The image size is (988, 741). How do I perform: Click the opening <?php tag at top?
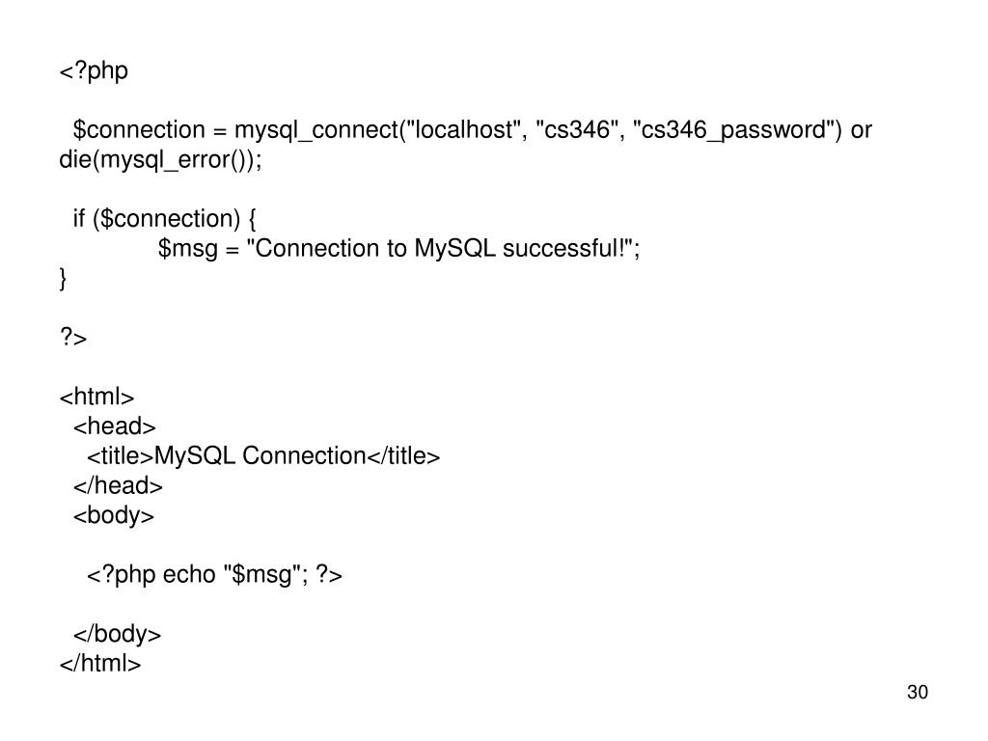(x=94, y=70)
